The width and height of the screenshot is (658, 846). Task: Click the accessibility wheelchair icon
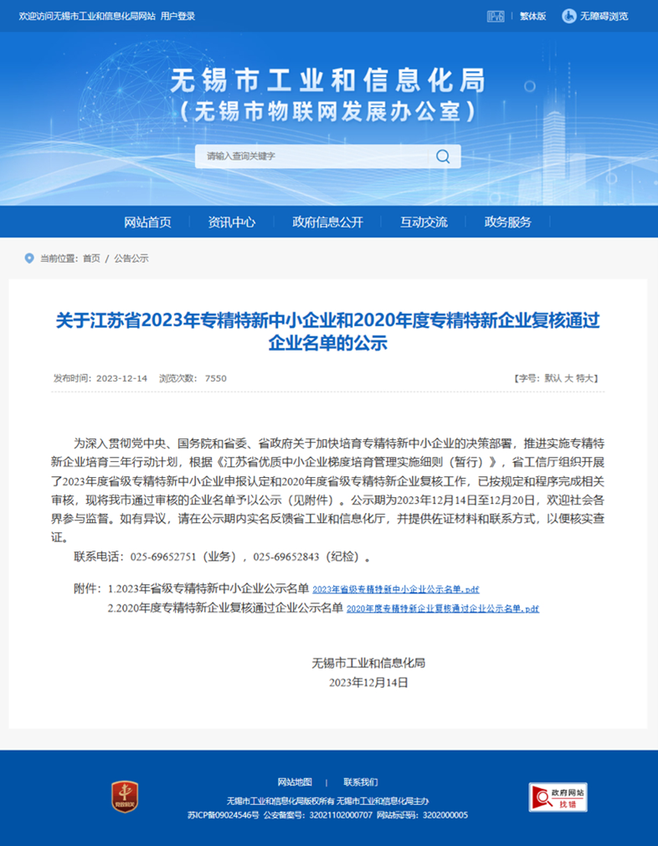[568, 16]
